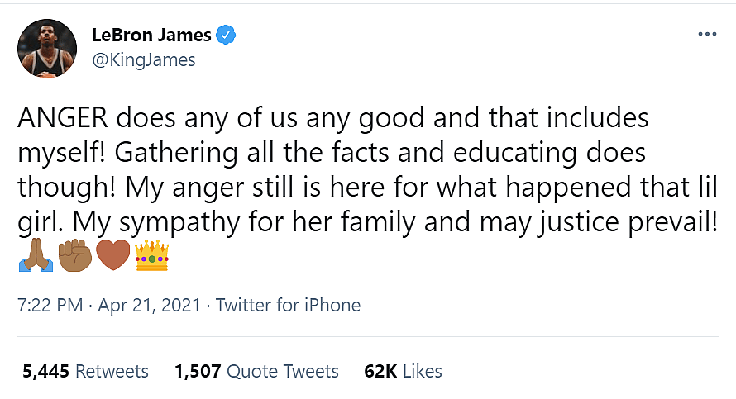Click the blue verified badge
This screenshot has width=736, height=399.
click(226, 35)
